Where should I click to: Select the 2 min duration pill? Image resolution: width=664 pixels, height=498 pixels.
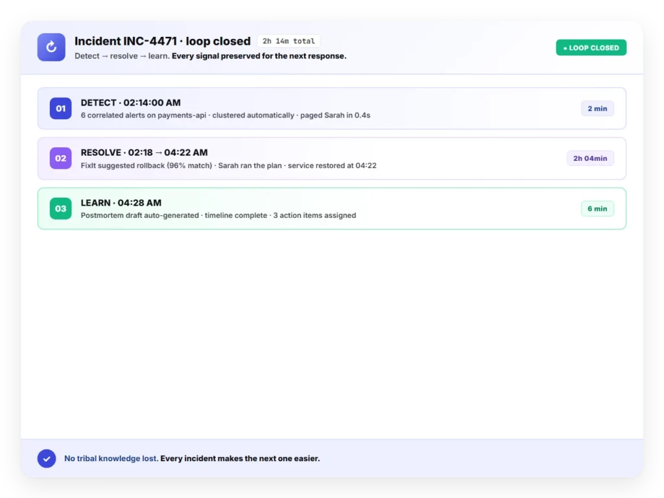(597, 108)
